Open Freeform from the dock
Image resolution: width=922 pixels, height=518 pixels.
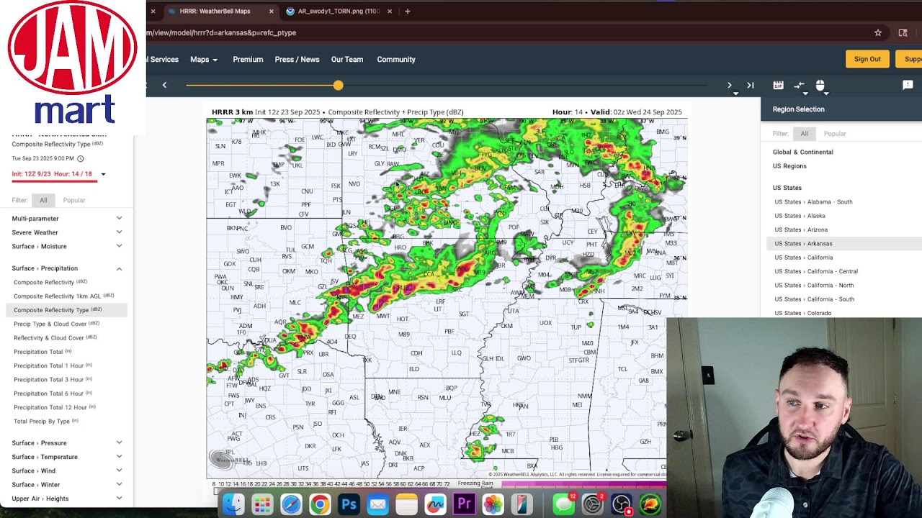pyautogui.click(x=435, y=504)
